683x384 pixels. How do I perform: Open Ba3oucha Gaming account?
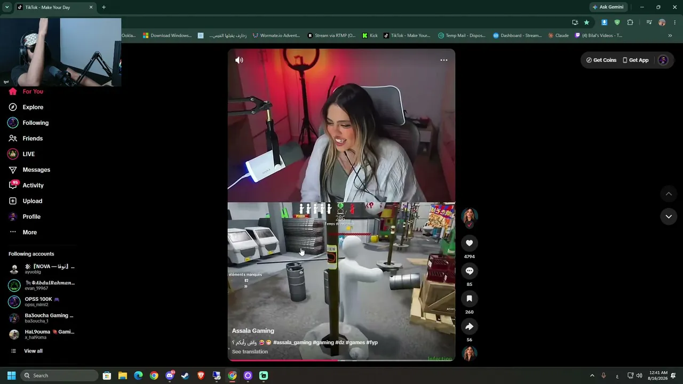42,318
